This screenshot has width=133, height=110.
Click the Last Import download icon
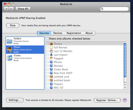(x=51, y=55)
